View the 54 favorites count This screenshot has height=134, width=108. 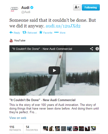point(32,128)
